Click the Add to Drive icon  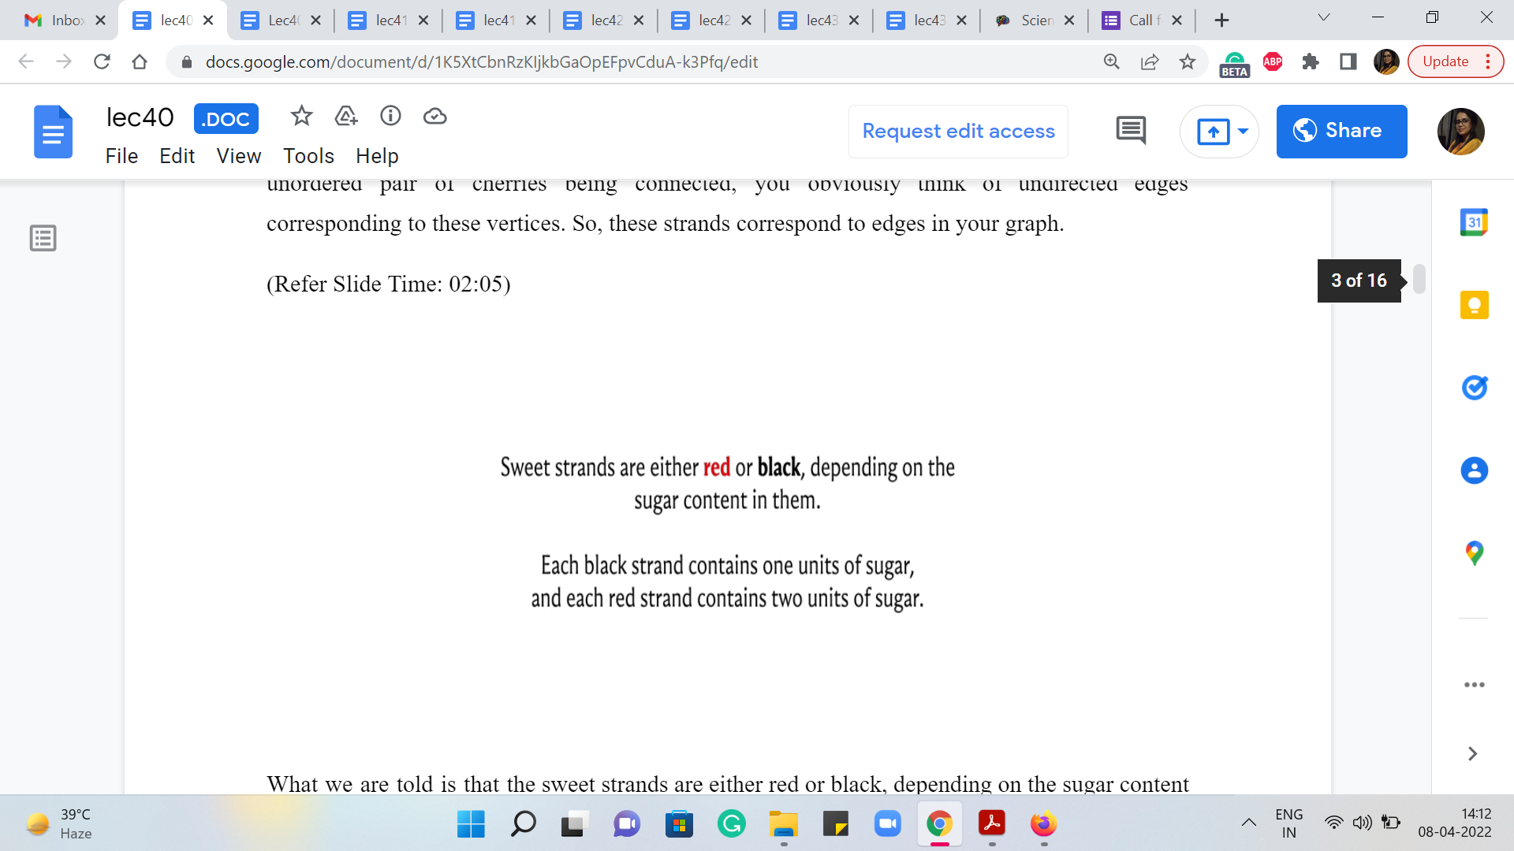point(346,117)
